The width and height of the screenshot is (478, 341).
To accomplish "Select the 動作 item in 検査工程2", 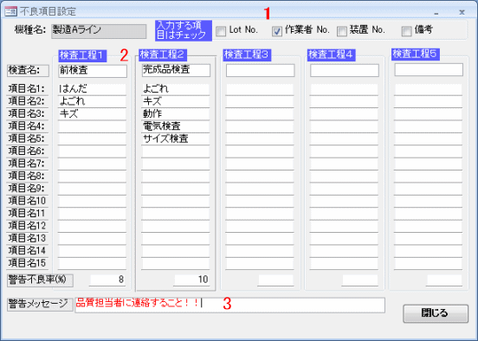I will [x=176, y=114].
